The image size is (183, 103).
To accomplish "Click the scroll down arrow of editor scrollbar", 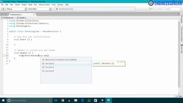I will coord(179,93).
